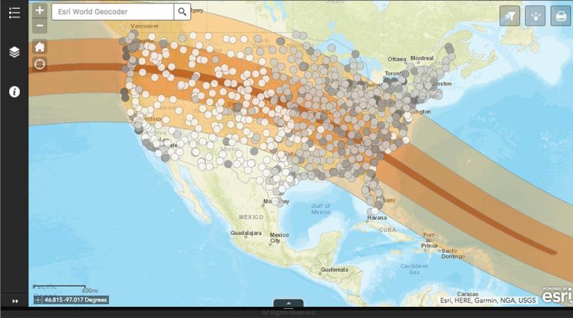
Task: Find my location on the map
Action: point(40,64)
